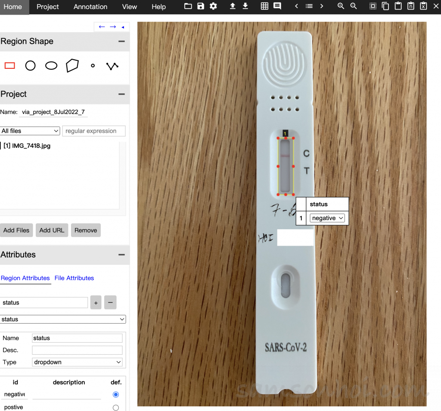Click the blue right arrow above Region Shape
441x411 pixels.
[x=113, y=27]
